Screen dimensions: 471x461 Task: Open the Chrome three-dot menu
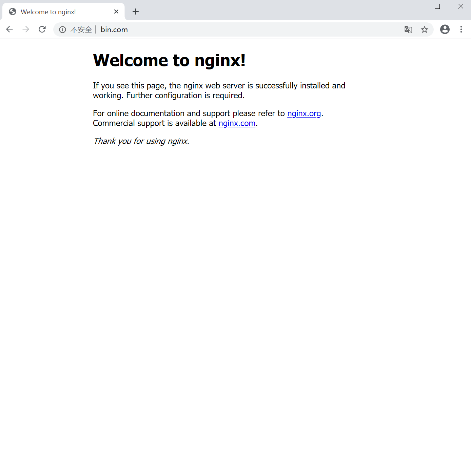pos(461,29)
